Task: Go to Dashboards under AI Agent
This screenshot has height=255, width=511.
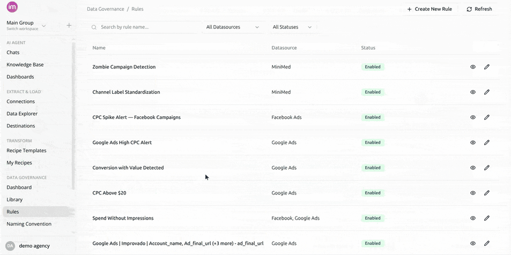Action: pyautogui.click(x=20, y=77)
